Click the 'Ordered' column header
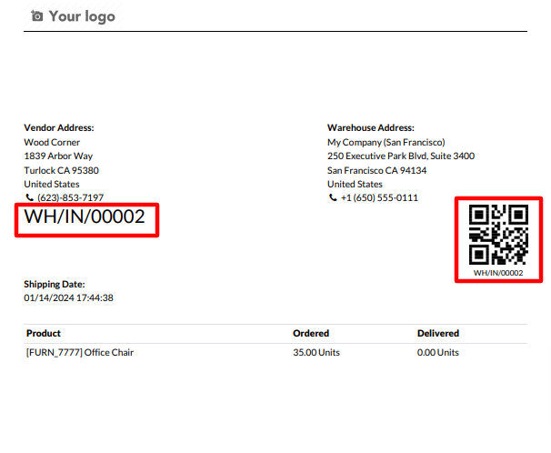Screen dimensions: 551x453 coord(311,333)
